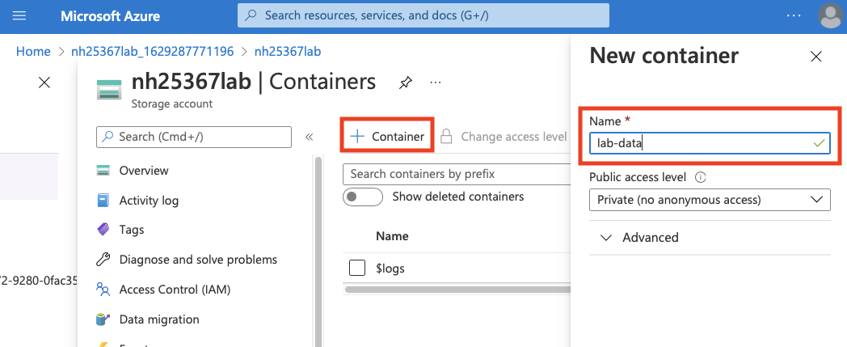This screenshot has height=347, width=847.
Task: Click the user account avatar icon
Action: 829,16
